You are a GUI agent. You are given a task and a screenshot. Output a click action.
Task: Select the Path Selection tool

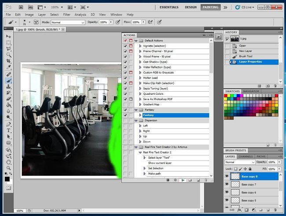pyautogui.click(x=8, y=137)
